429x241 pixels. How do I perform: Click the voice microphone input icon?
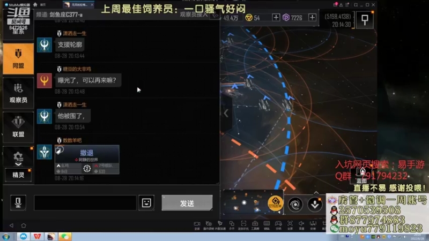point(18,203)
